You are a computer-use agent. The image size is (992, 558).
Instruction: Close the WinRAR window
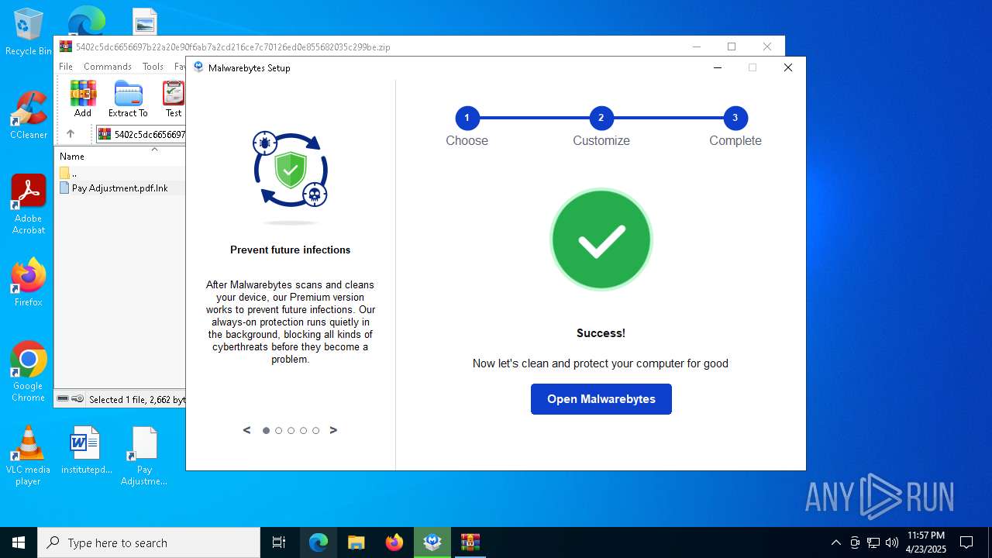pyautogui.click(x=767, y=46)
